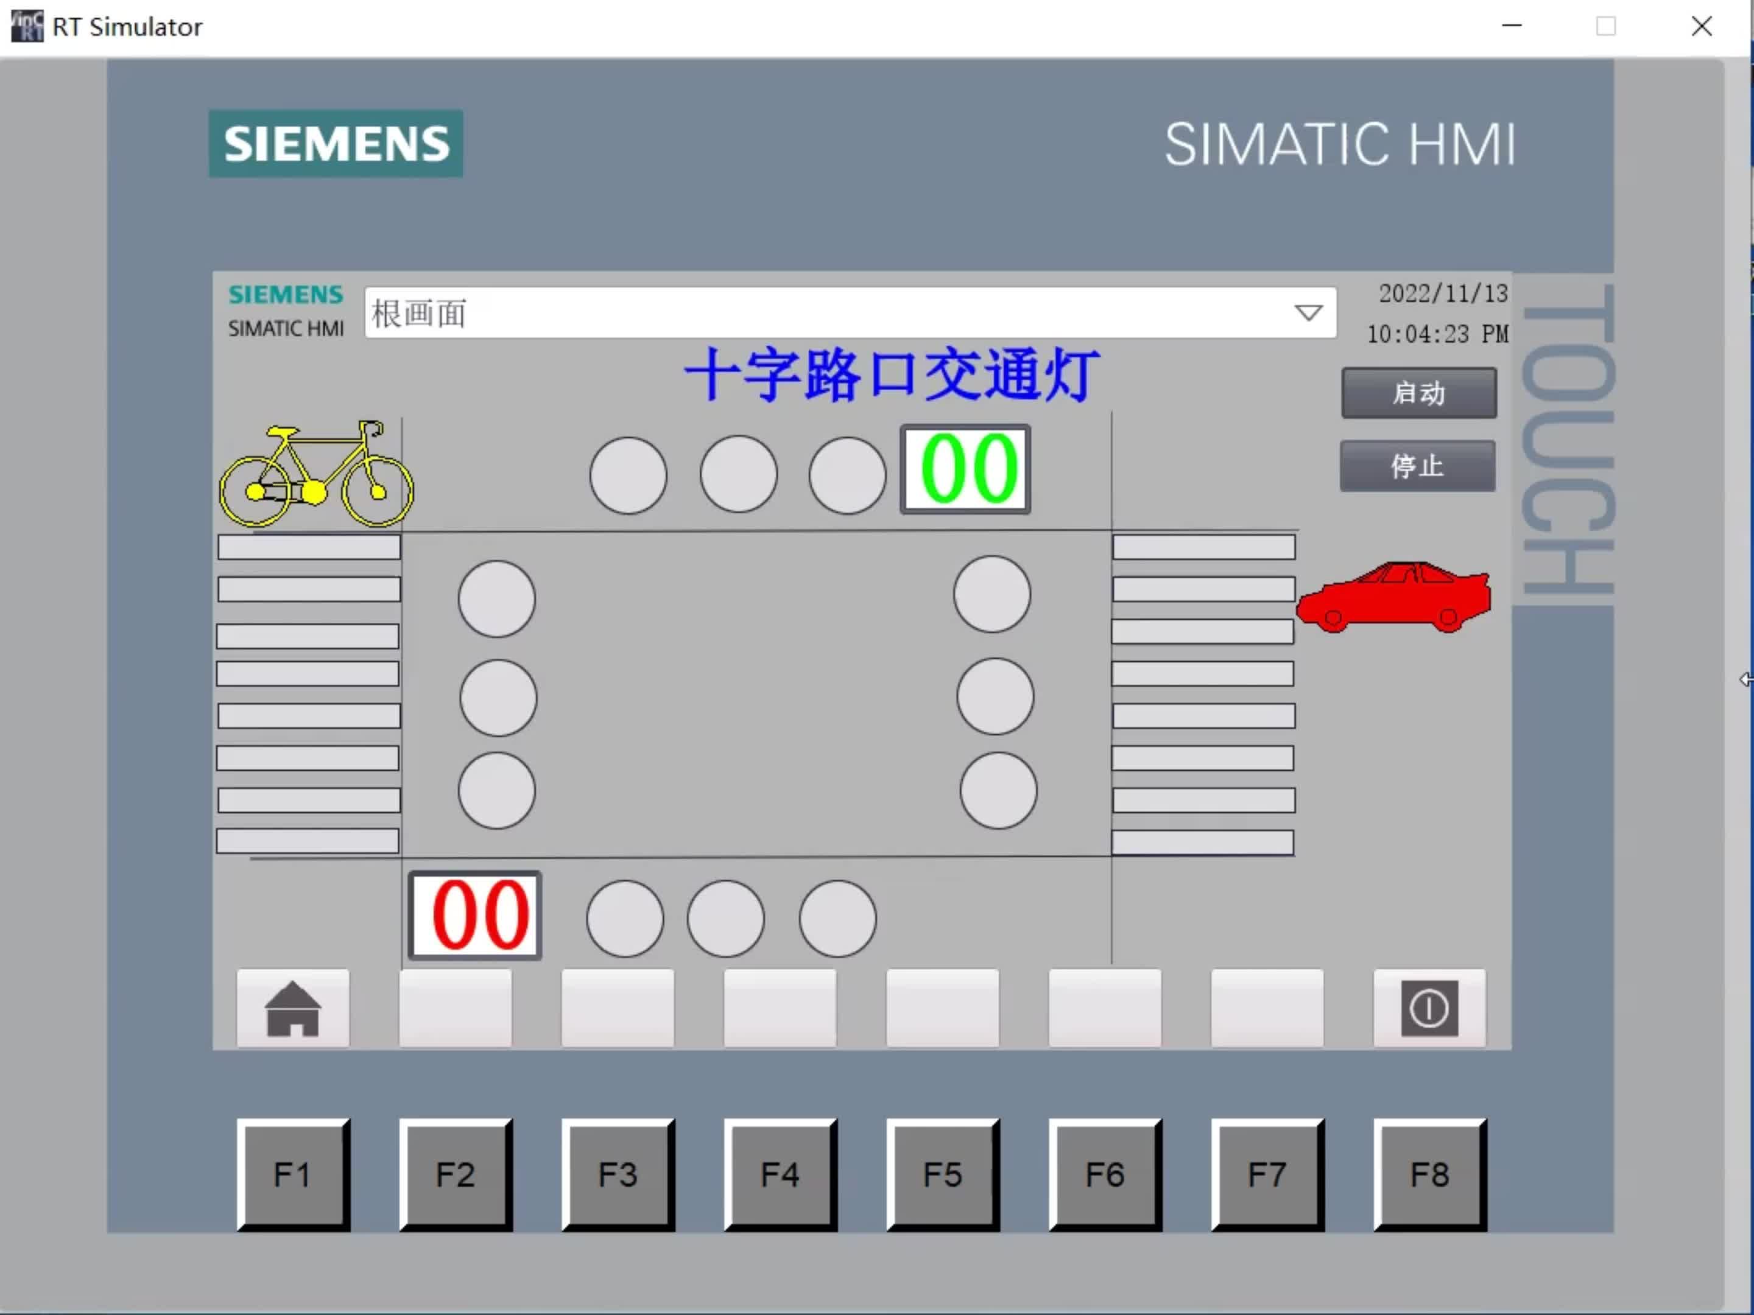
Task: Click the blank softkey above F3
Action: 617,1008
